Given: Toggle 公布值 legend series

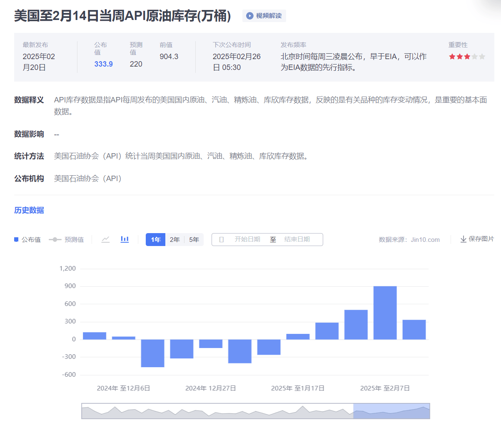Looking at the screenshot, I should click(27, 239).
